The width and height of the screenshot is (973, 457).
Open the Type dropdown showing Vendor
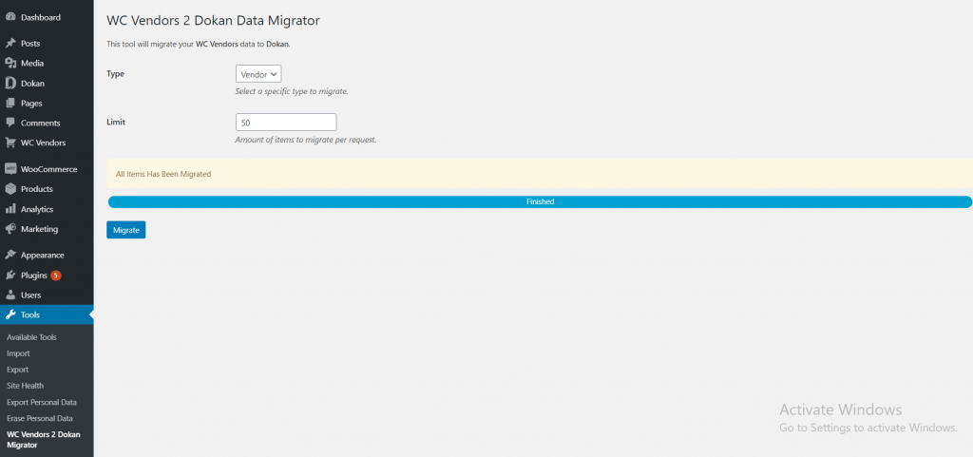tap(258, 74)
